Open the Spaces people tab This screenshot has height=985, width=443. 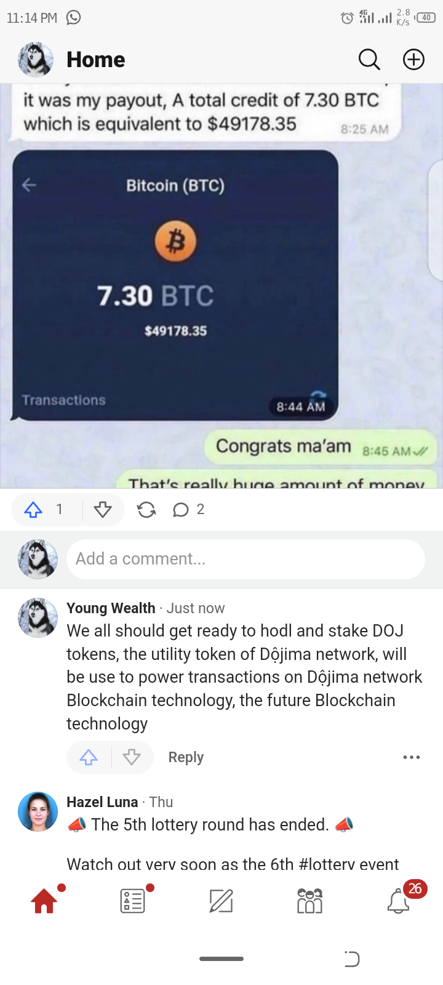pyautogui.click(x=309, y=901)
